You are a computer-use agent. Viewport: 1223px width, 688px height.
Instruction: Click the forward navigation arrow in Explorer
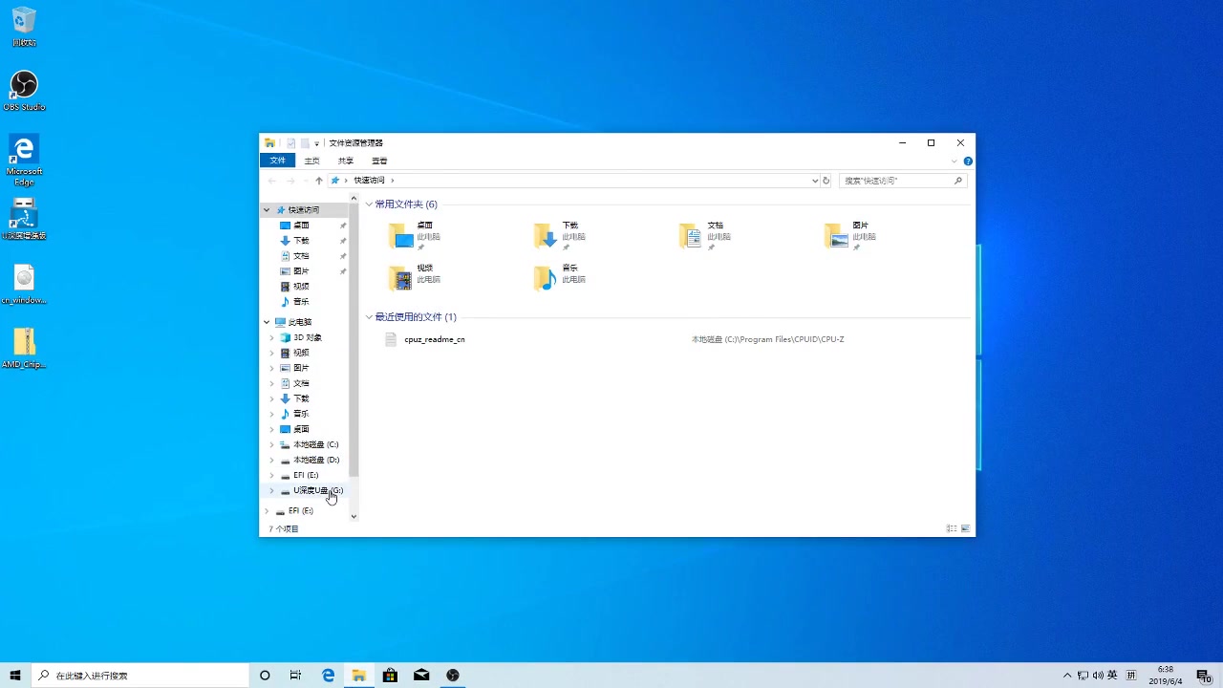[291, 181]
